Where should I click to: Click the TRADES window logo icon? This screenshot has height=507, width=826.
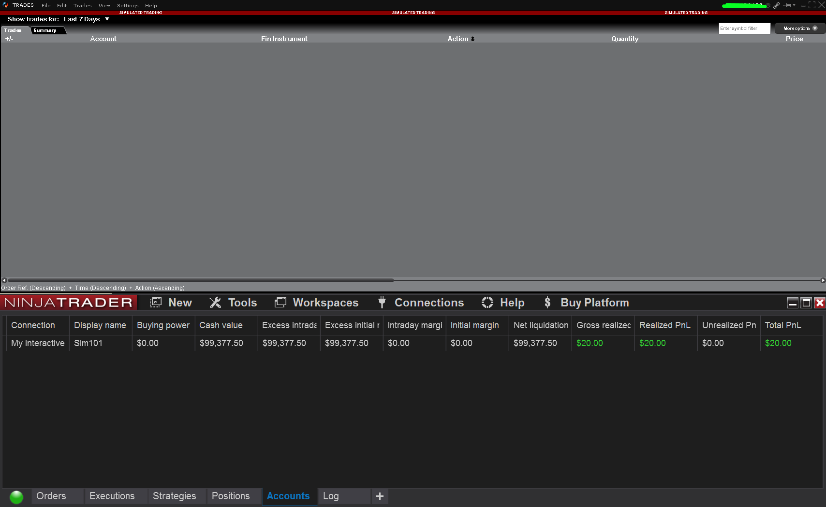coord(5,5)
